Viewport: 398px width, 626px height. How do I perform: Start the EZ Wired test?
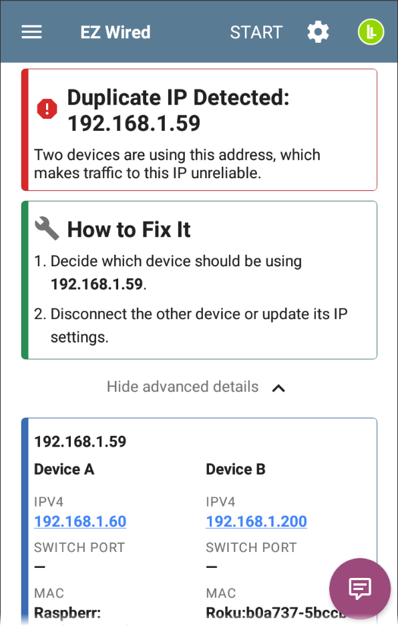pos(256,32)
